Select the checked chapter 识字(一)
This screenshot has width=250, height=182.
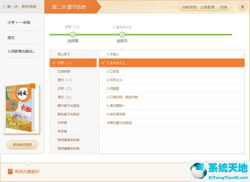[x=73, y=63]
